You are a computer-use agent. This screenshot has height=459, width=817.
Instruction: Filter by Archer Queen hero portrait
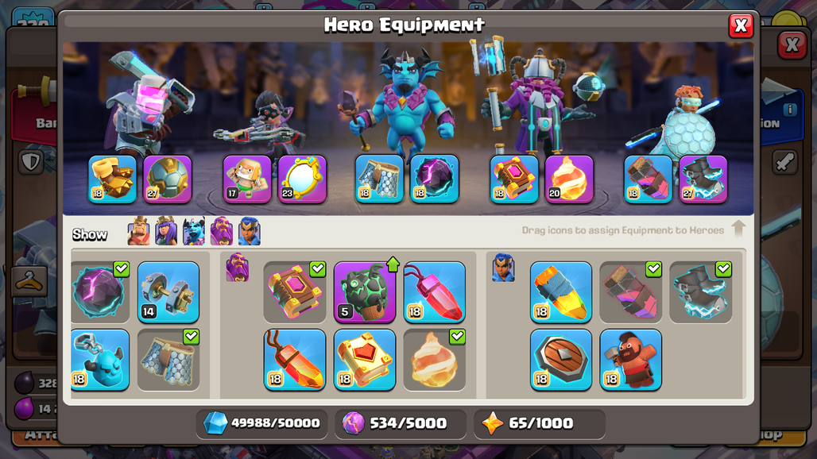(x=166, y=231)
